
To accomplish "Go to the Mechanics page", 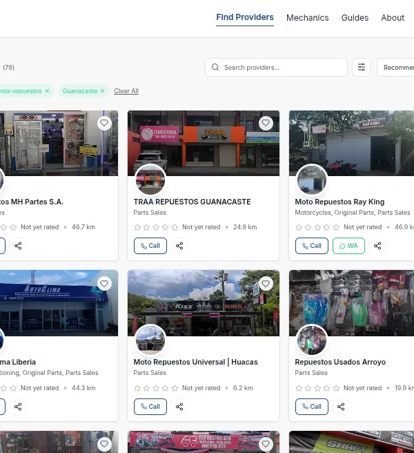I will tap(308, 18).
